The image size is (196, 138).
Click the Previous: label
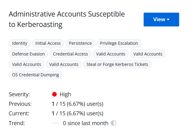click(20, 104)
